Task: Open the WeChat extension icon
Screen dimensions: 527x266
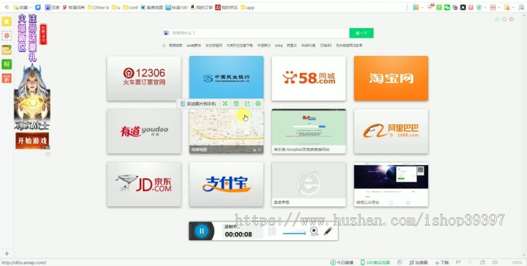Action: tap(447, 8)
